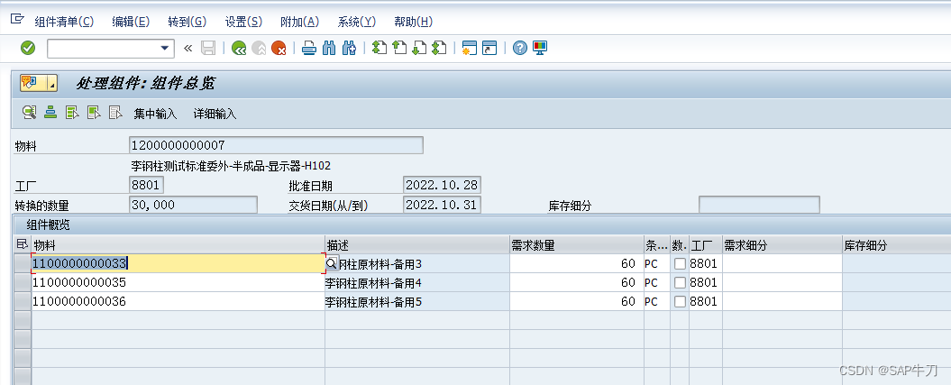Click the green Back icon
Screen dimensions: 951x385
(x=239, y=48)
